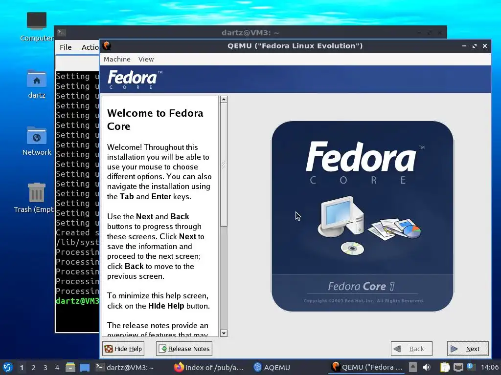Open the Network desktop icon
Image resolution: width=501 pixels, height=375 pixels.
(x=36, y=141)
